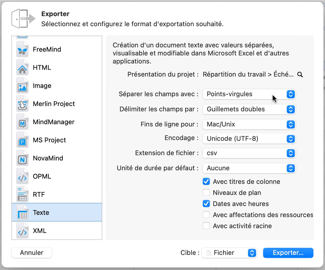The image size is (325, 270).
Task: Open the magnifier next to Présentation du projet
Action: pyautogui.click(x=300, y=75)
